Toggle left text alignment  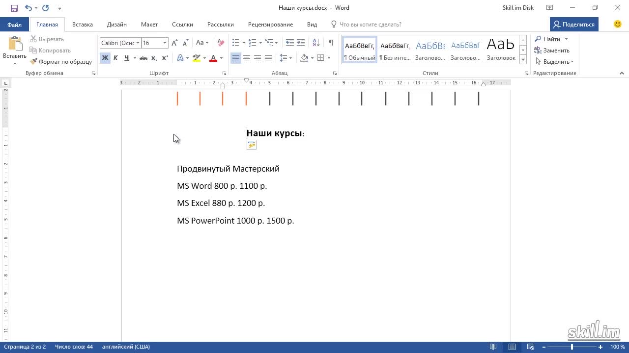click(236, 58)
